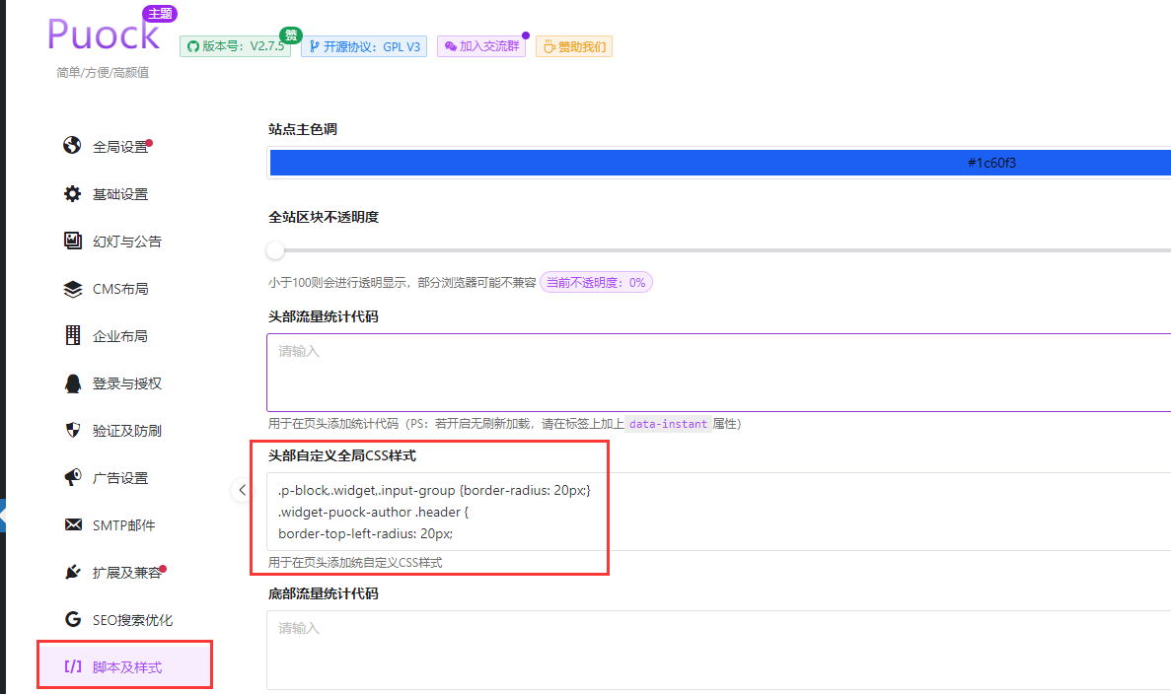Click the branch icon in 开源协议 badge
Viewport: 1171px width, 694px height.
pyautogui.click(x=315, y=46)
